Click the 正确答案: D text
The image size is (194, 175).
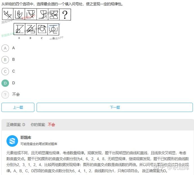click(x=16, y=125)
